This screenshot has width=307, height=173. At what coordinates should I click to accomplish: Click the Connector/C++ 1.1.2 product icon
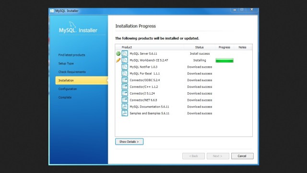point(125,86)
